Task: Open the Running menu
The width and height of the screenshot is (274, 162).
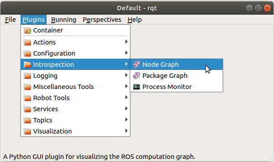Action: (64, 20)
